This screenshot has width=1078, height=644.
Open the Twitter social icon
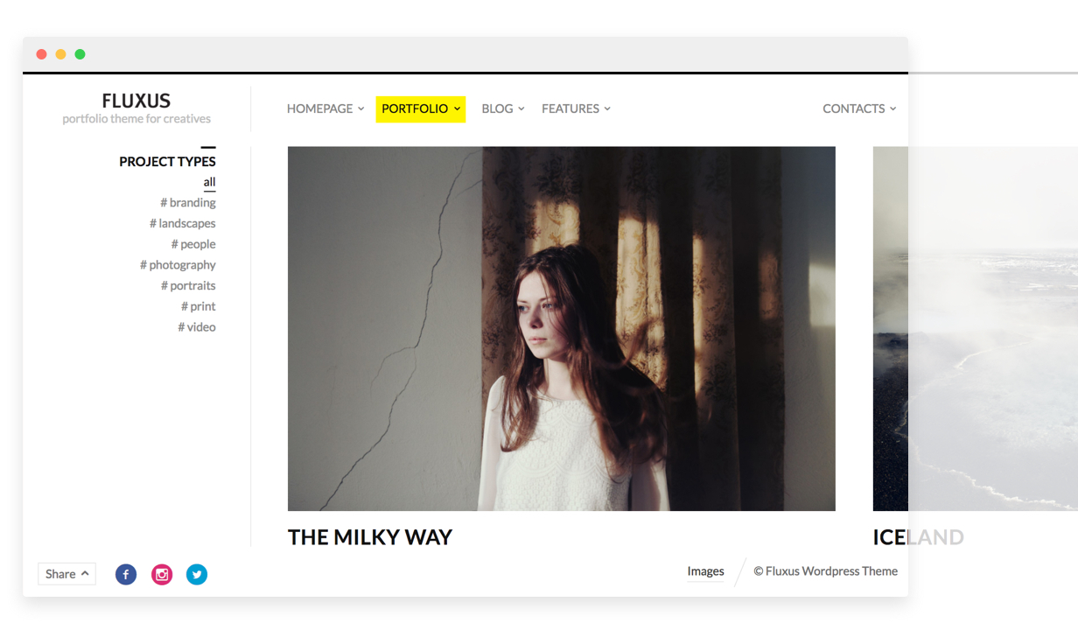click(x=197, y=574)
